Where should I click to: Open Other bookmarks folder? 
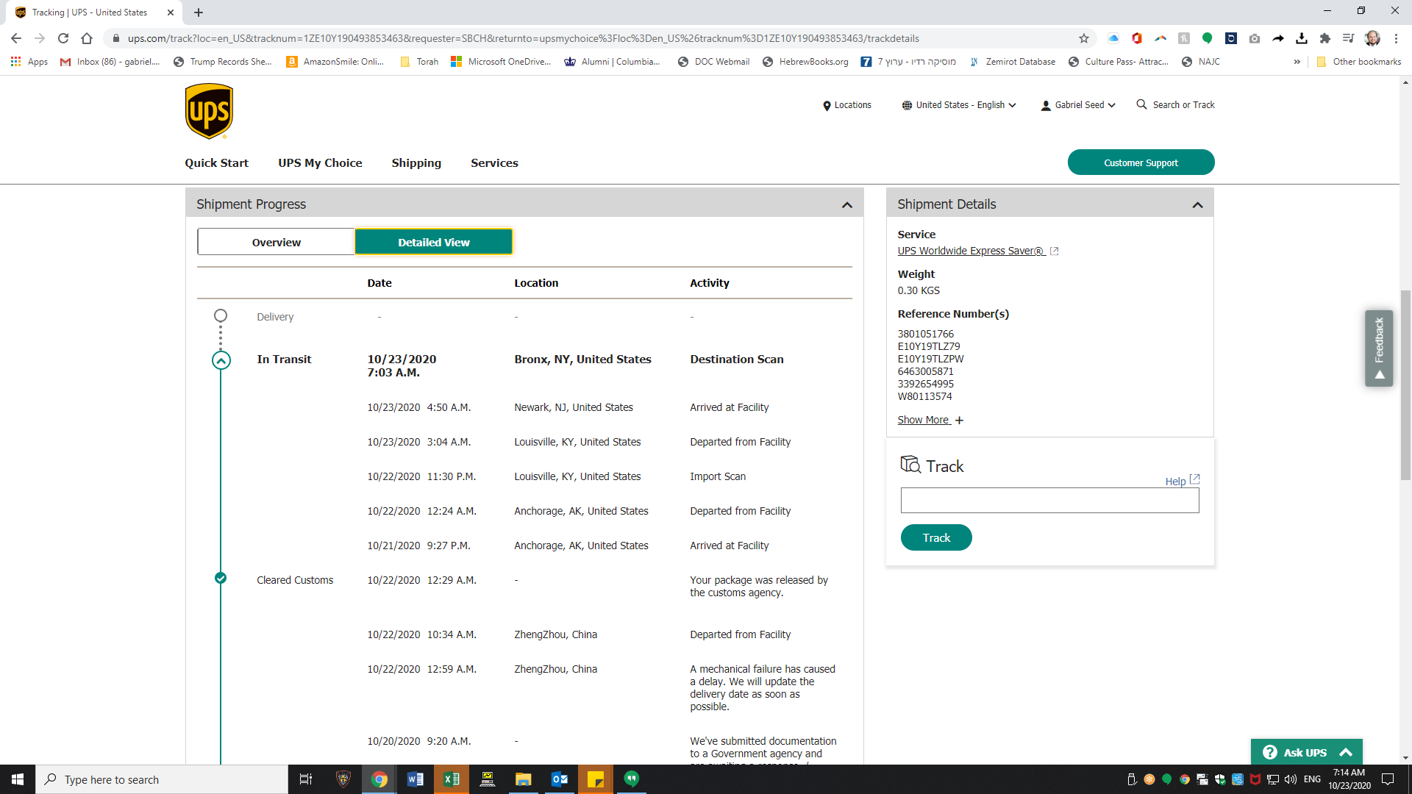click(1359, 62)
